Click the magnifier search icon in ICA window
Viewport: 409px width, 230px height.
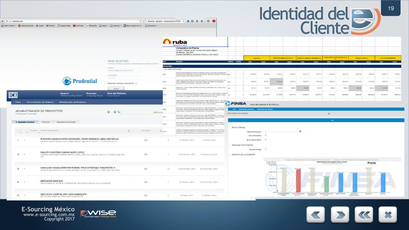(x=119, y=112)
